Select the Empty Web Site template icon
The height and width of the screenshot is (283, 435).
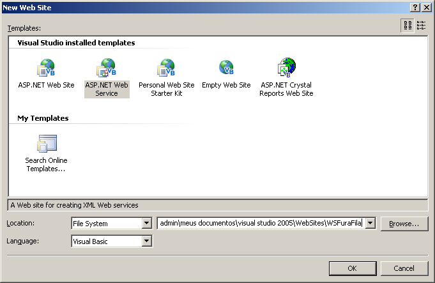pyautogui.click(x=226, y=68)
